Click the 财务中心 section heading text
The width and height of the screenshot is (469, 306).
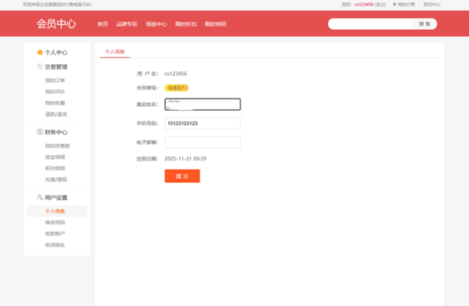(56, 132)
